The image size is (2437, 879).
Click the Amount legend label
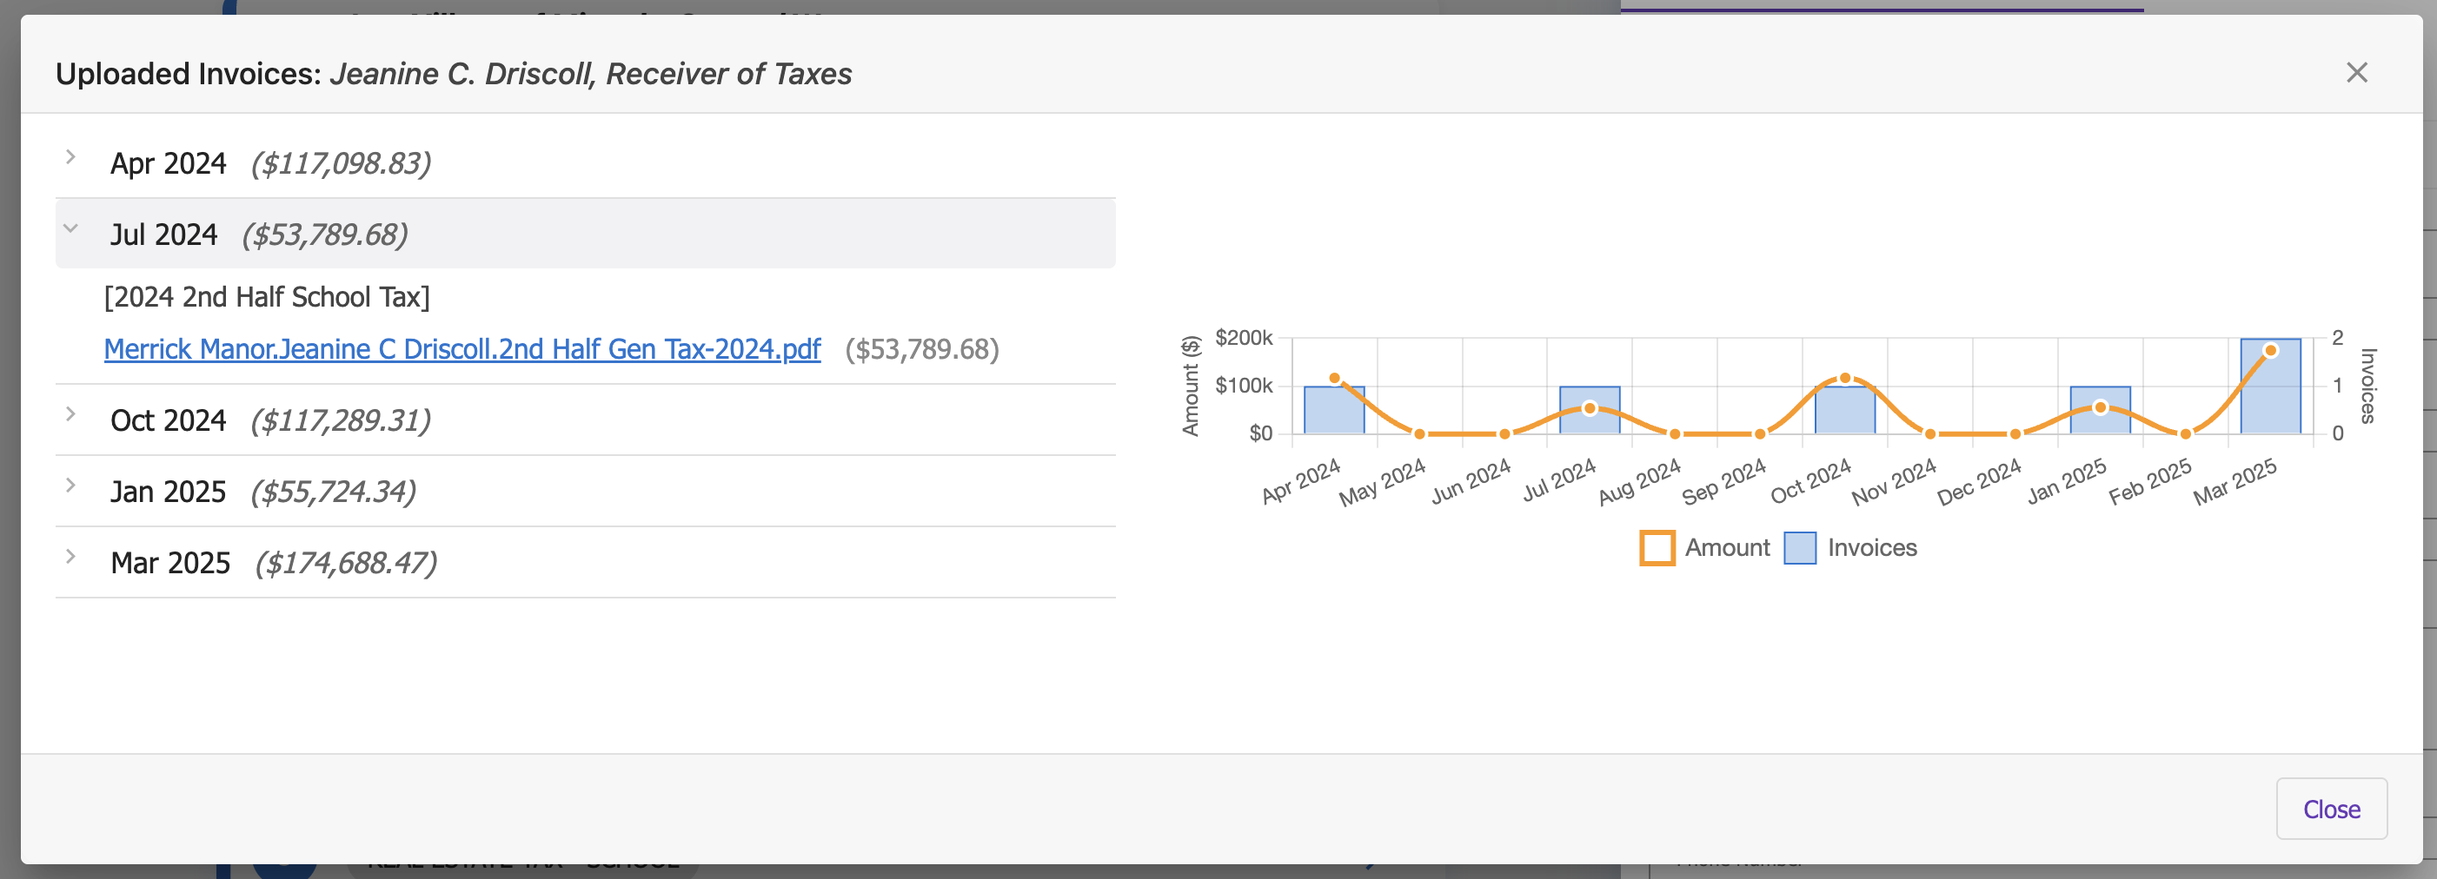[x=1727, y=548]
